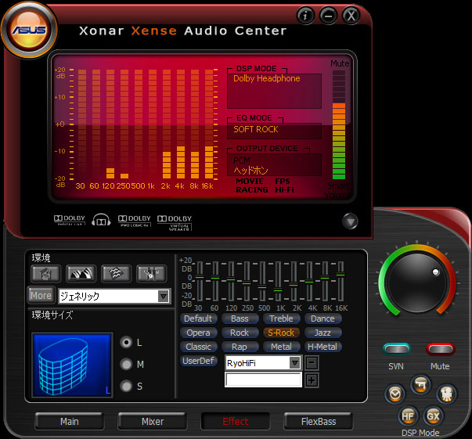Enable the racing gauge DSP mode icon

pyautogui.click(x=395, y=394)
